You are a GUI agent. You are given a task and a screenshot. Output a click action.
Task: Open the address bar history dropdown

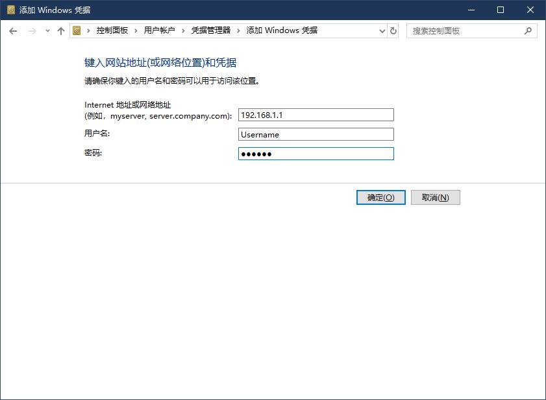click(382, 31)
